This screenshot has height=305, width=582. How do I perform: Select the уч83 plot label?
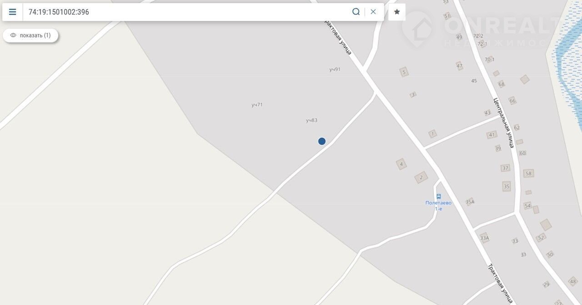click(311, 120)
